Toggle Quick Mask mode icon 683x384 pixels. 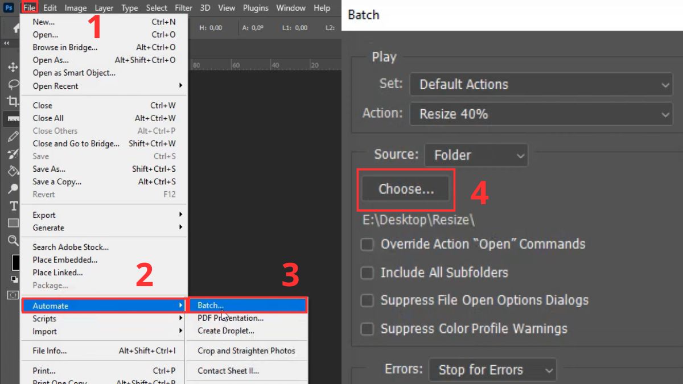coord(13,295)
